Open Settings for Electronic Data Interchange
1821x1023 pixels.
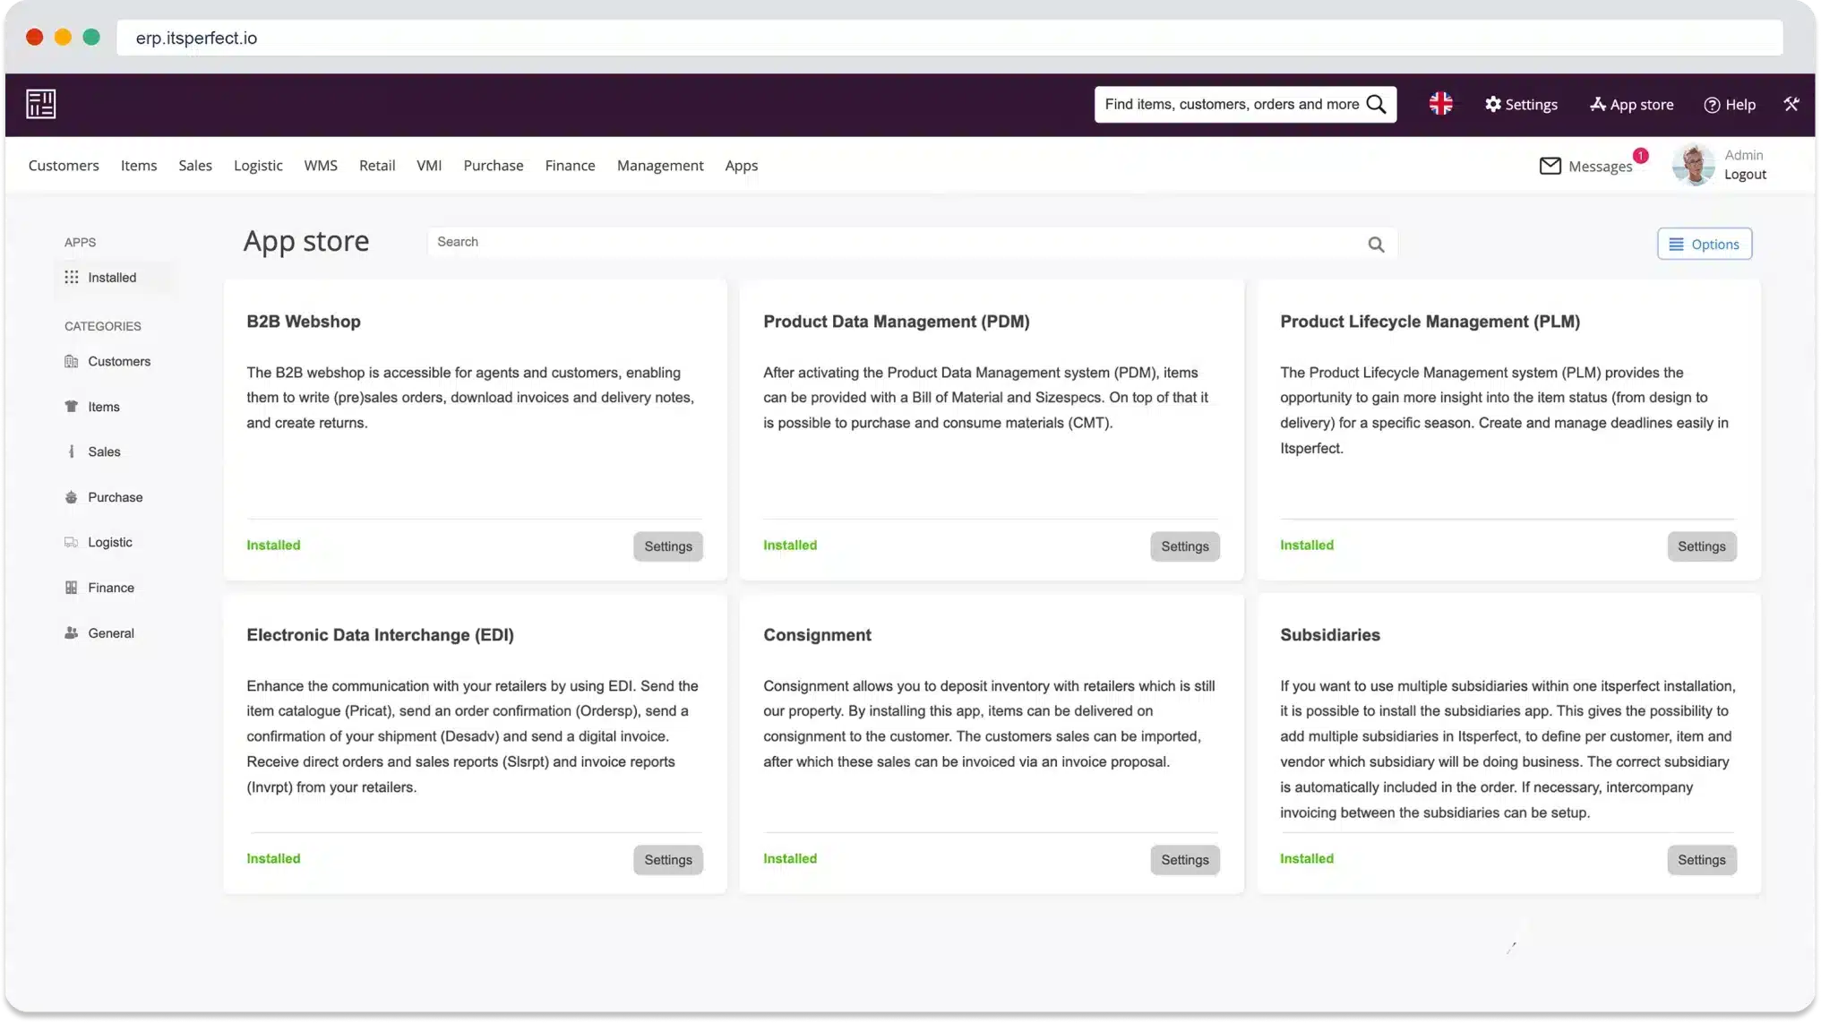[668, 860]
